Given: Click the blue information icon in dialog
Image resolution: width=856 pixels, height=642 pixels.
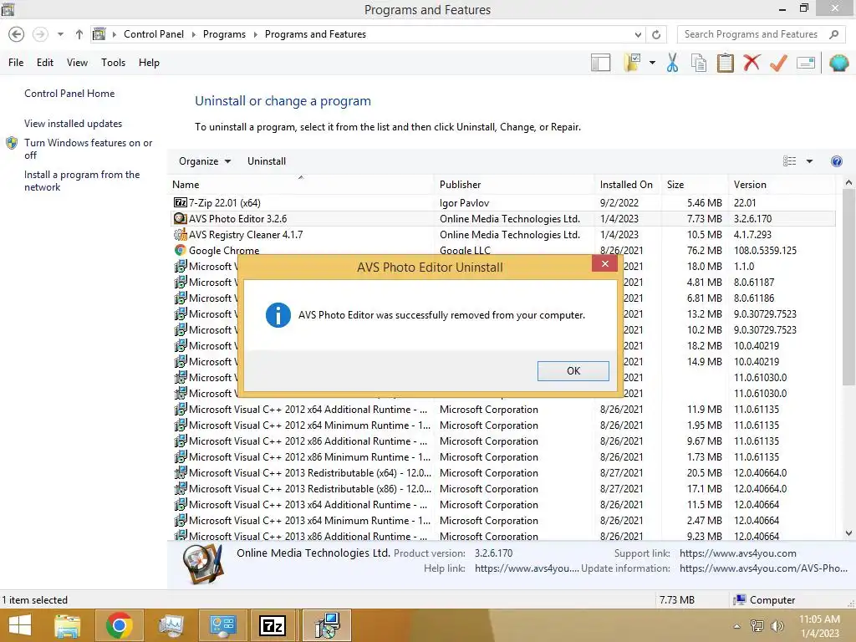Looking at the screenshot, I should click(278, 315).
